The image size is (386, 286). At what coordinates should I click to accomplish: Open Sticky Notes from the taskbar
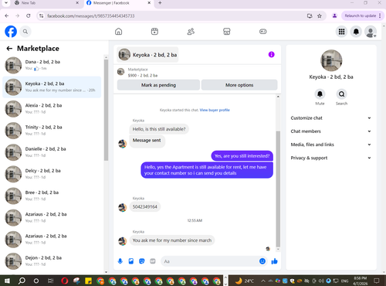click(x=88, y=281)
